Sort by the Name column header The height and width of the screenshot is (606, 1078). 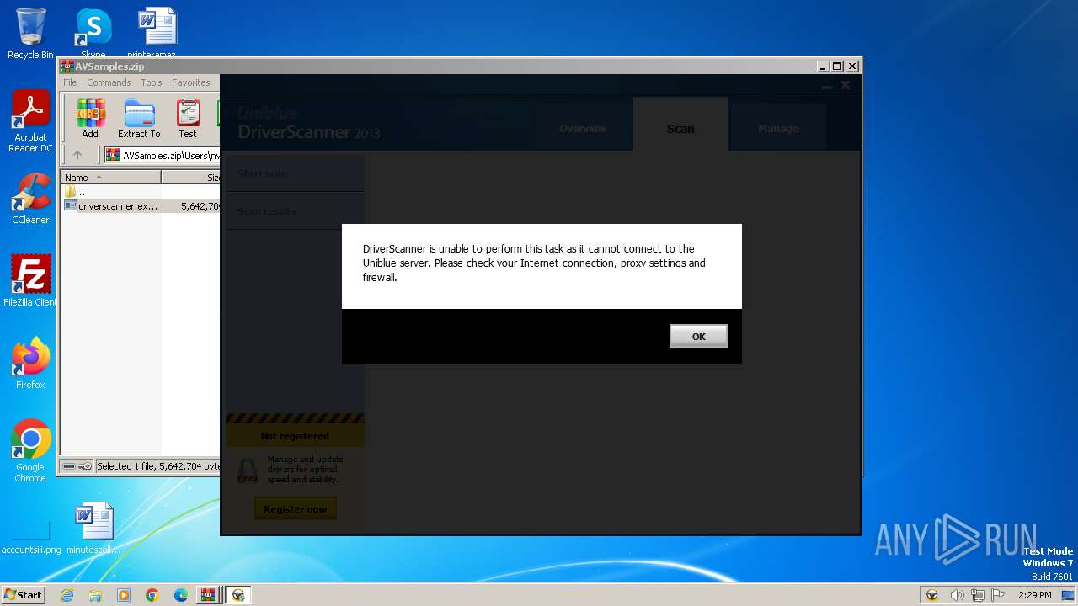tap(111, 177)
